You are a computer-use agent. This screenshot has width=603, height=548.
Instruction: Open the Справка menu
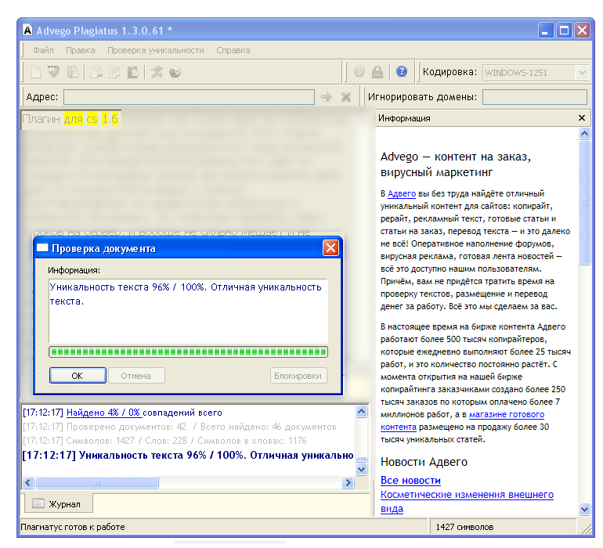[233, 50]
